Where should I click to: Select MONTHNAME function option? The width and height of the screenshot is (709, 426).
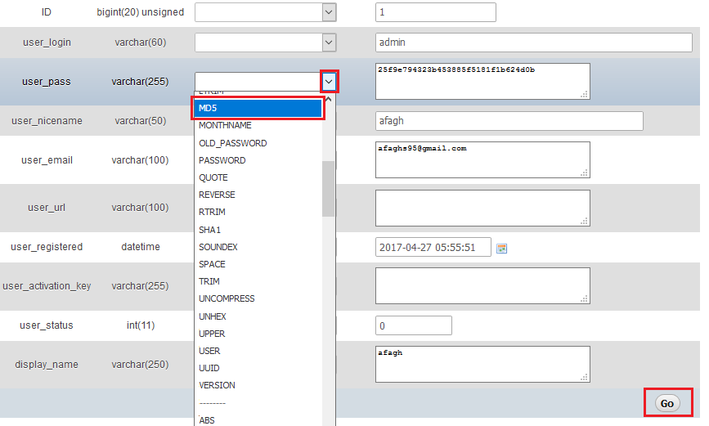pos(225,126)
